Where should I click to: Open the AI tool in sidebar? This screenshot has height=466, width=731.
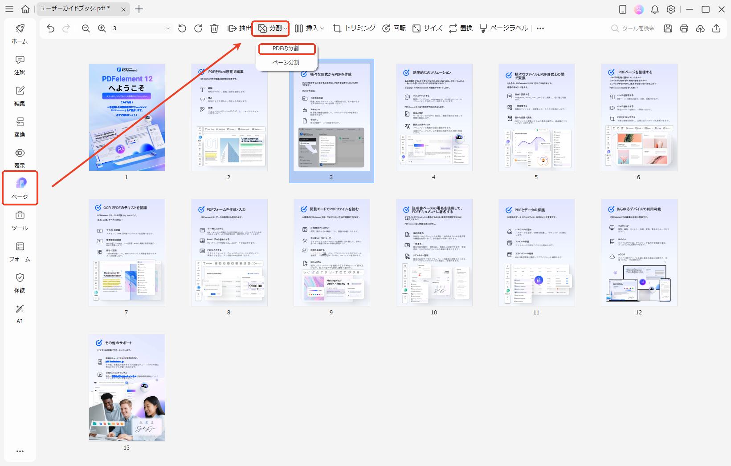pos(20,313)
